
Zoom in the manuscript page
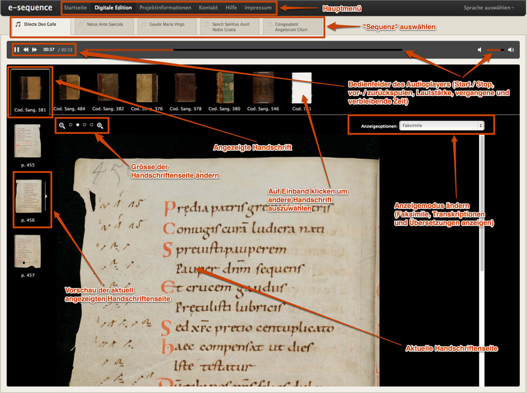(100, 126)
